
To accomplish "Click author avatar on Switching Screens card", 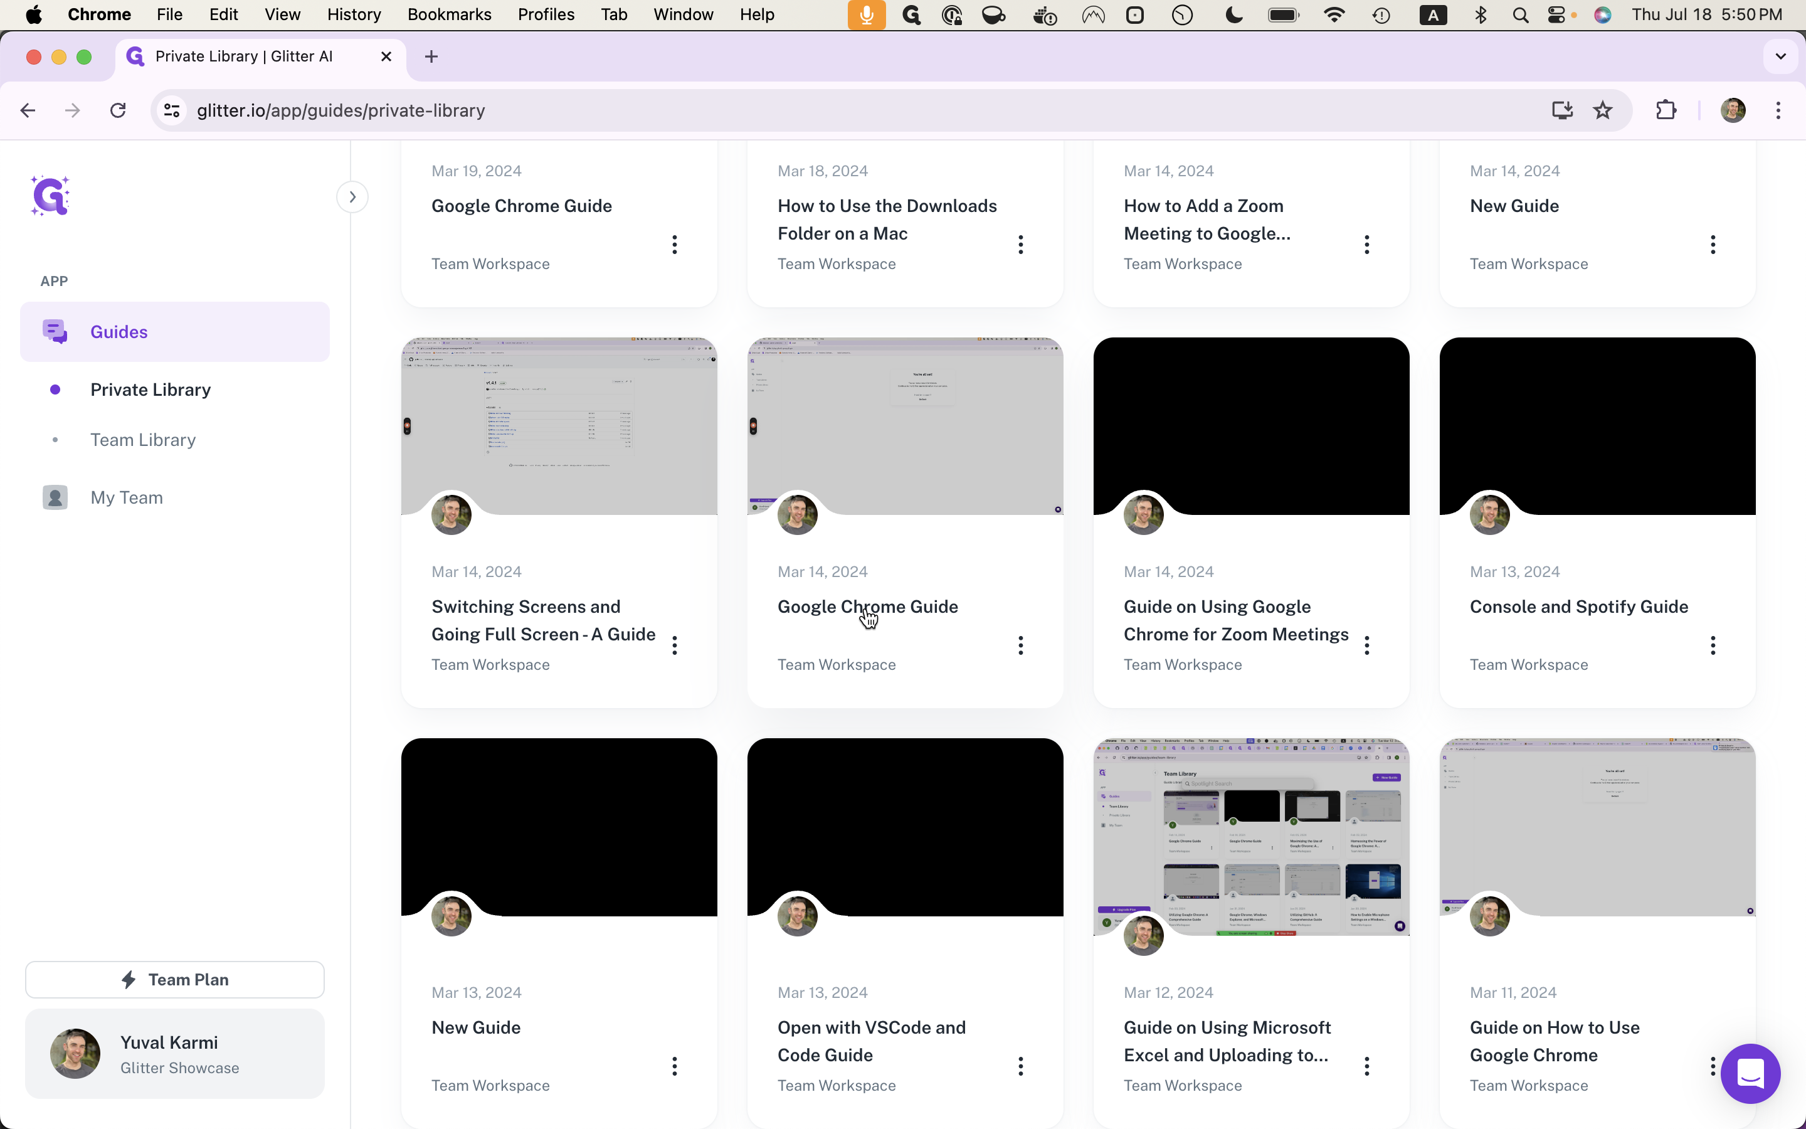I will click(x=451, y=514).
